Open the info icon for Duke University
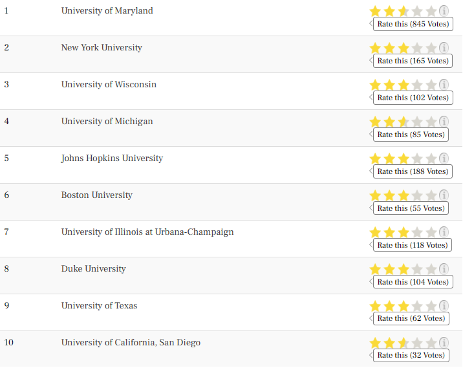The width and height of the screenshot is (463, 368). click(x=444, y=269)
